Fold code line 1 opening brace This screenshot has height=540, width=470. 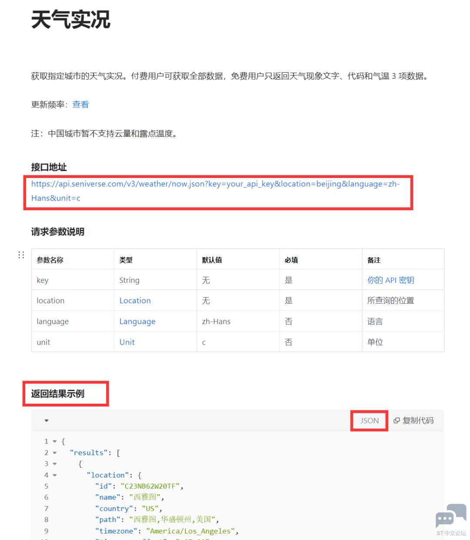(x=55, y=441)
